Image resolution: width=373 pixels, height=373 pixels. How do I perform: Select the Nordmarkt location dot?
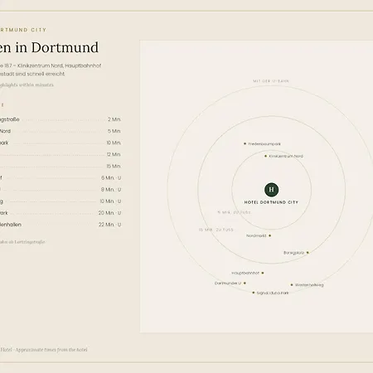click(270, 235)
